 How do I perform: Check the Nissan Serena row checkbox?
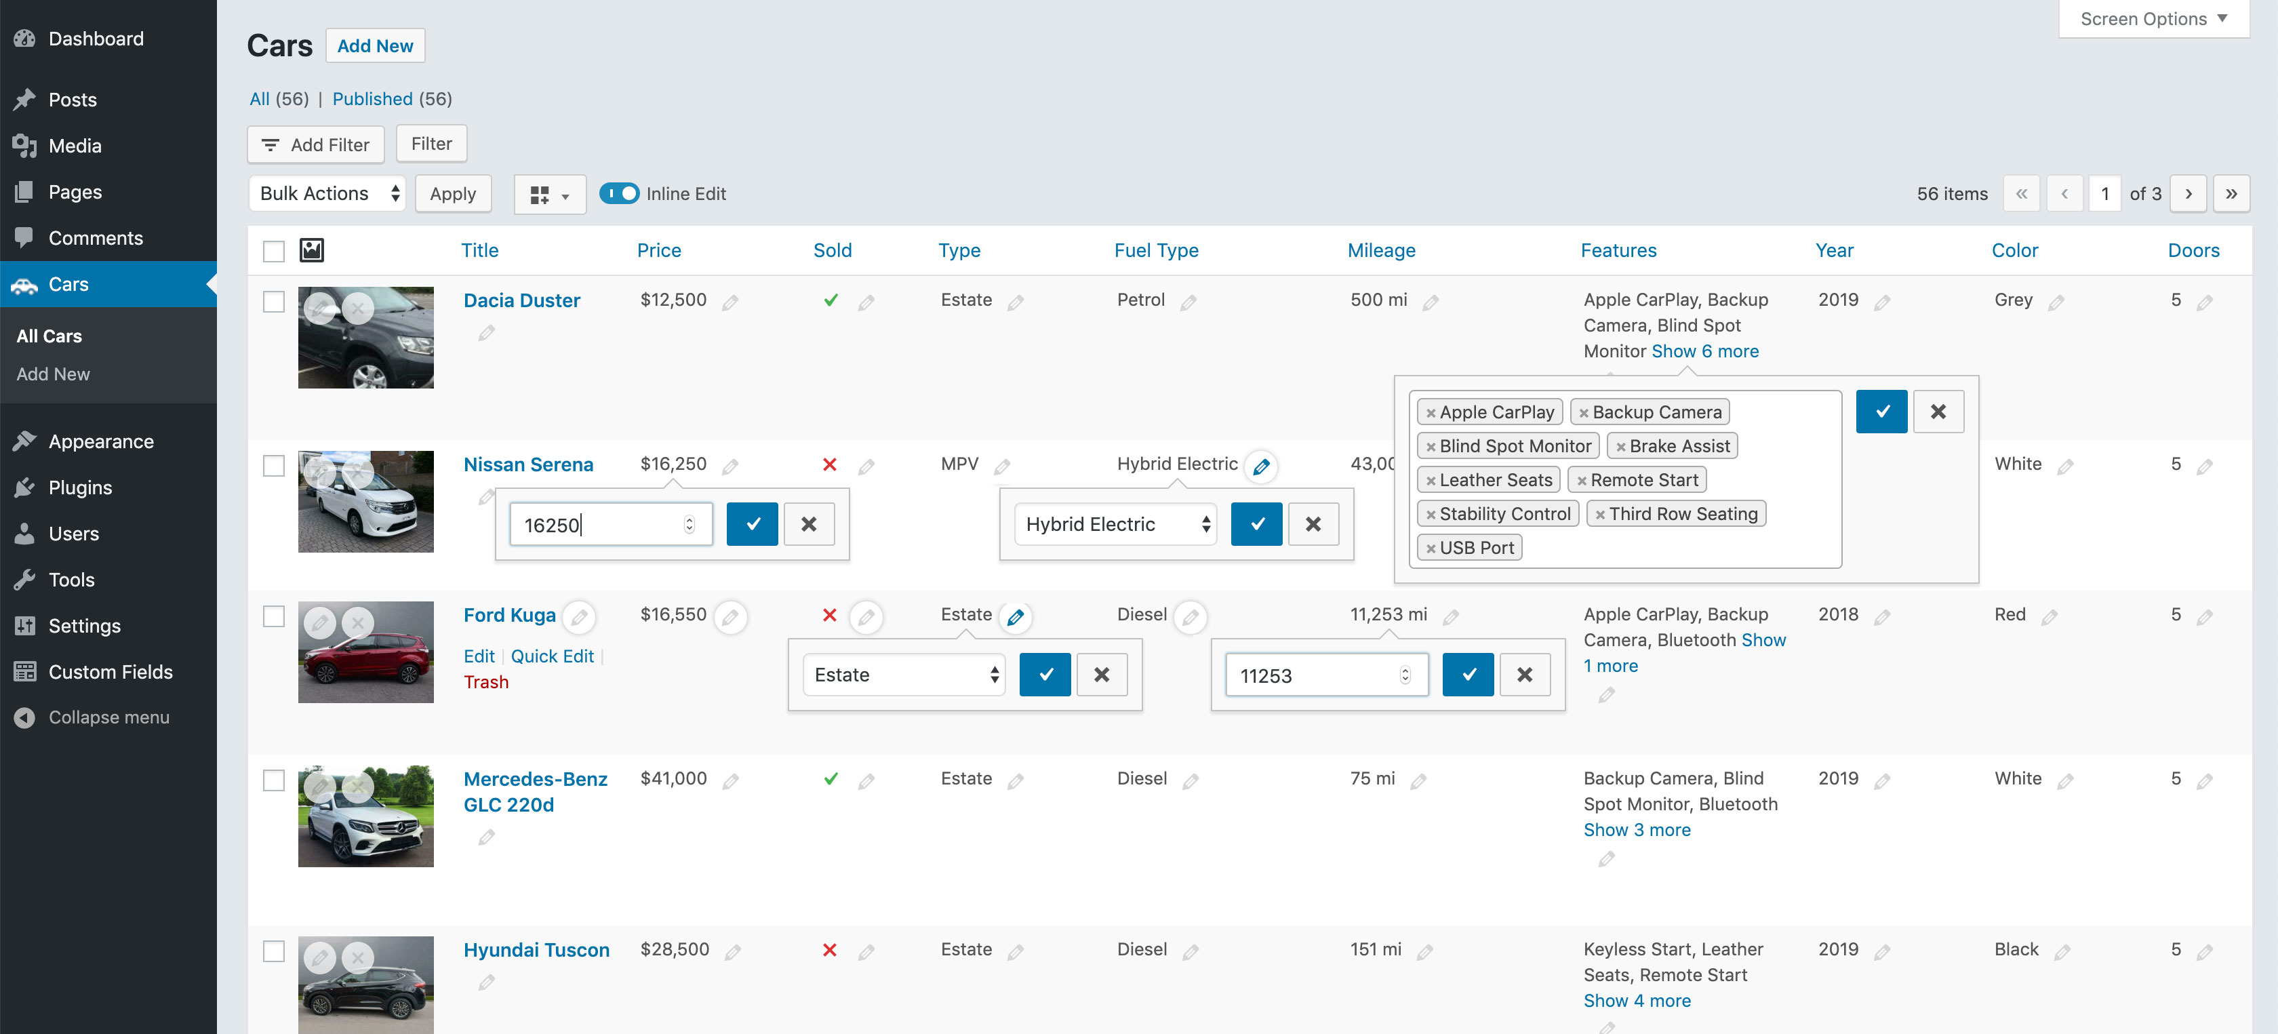[x=274, y=464]
